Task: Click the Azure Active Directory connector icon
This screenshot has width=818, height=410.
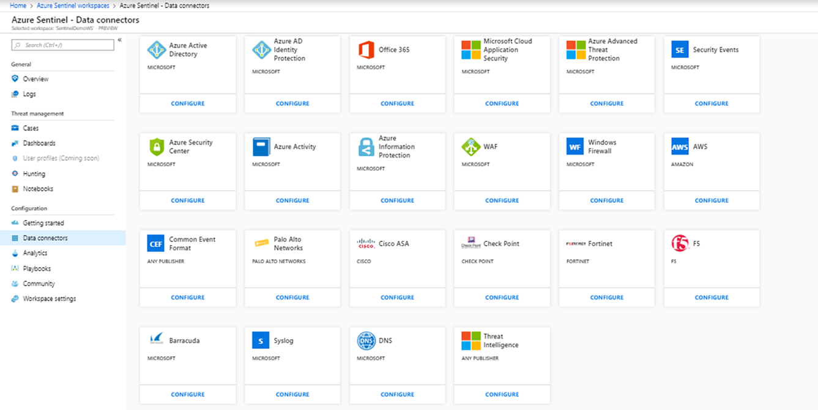Action: [157, 50]
